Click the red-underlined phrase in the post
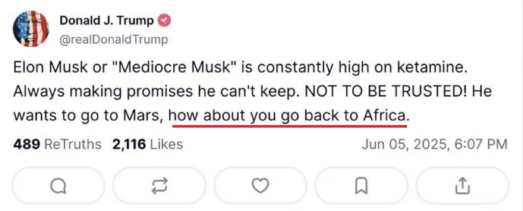 click(290, 116)
